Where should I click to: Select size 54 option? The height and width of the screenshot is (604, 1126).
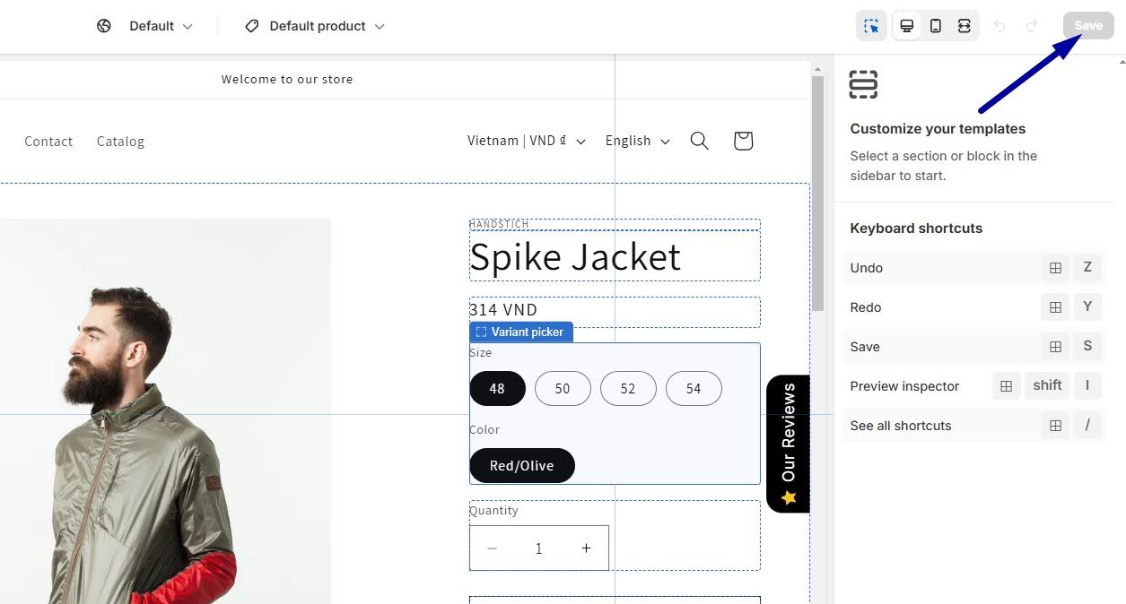coord(694,388)
